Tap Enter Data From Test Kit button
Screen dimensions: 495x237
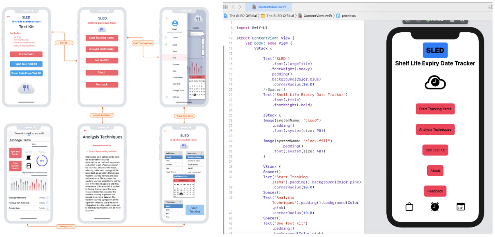[x=26, y=73]
